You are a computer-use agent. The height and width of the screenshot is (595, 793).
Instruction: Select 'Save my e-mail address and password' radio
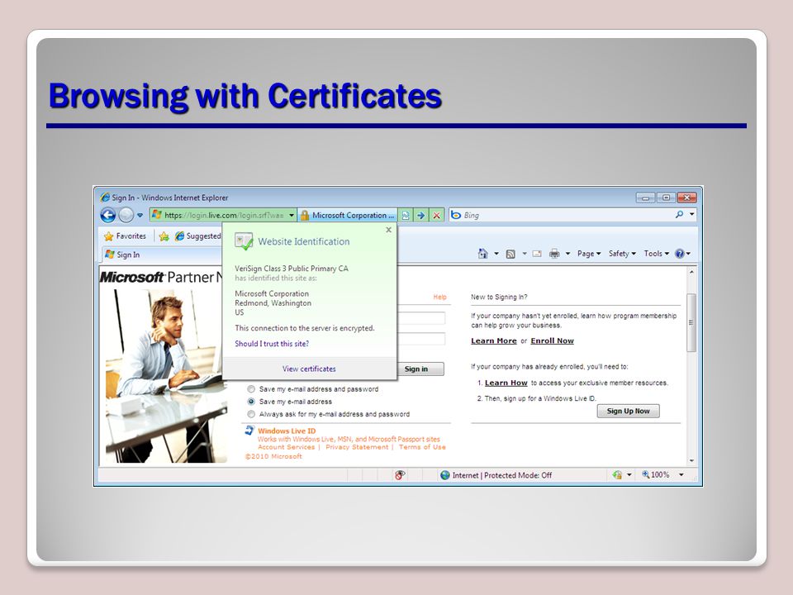[251, 389]
